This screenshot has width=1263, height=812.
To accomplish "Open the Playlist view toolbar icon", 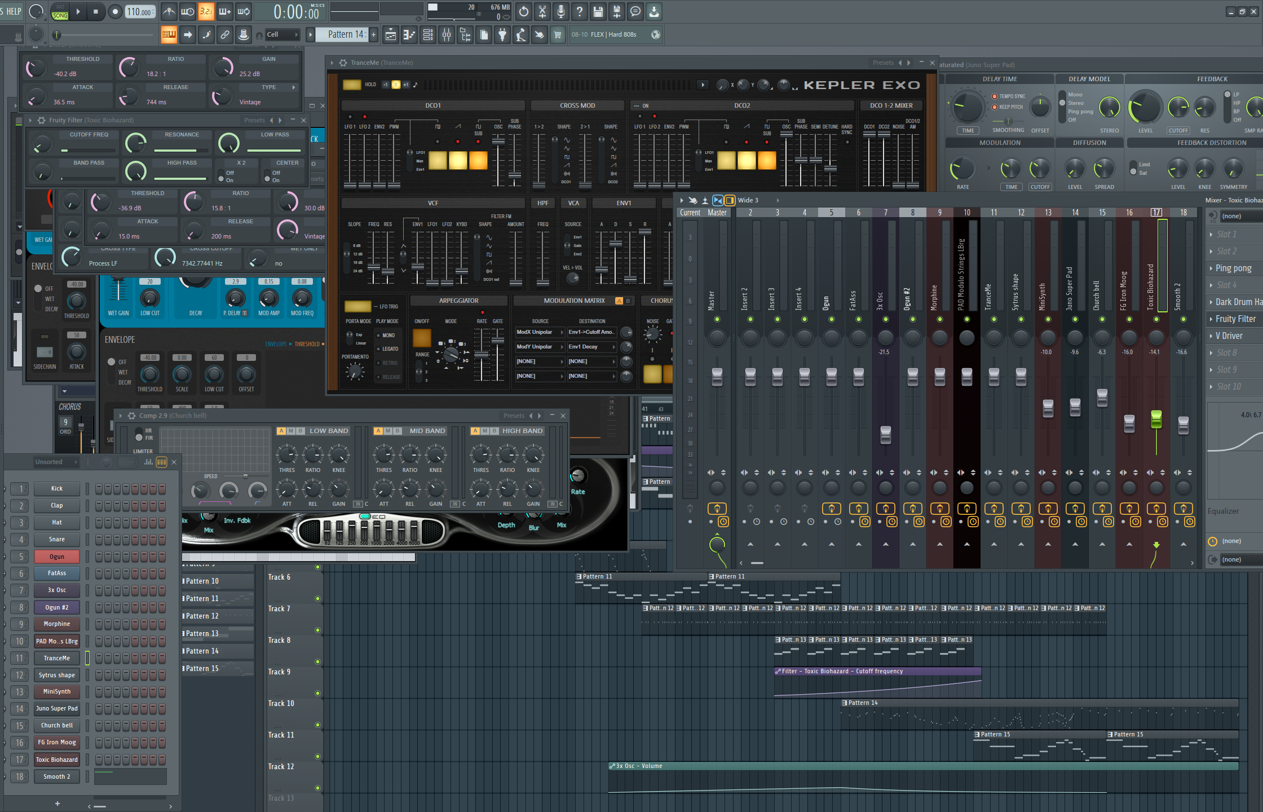I will point(390,35).
